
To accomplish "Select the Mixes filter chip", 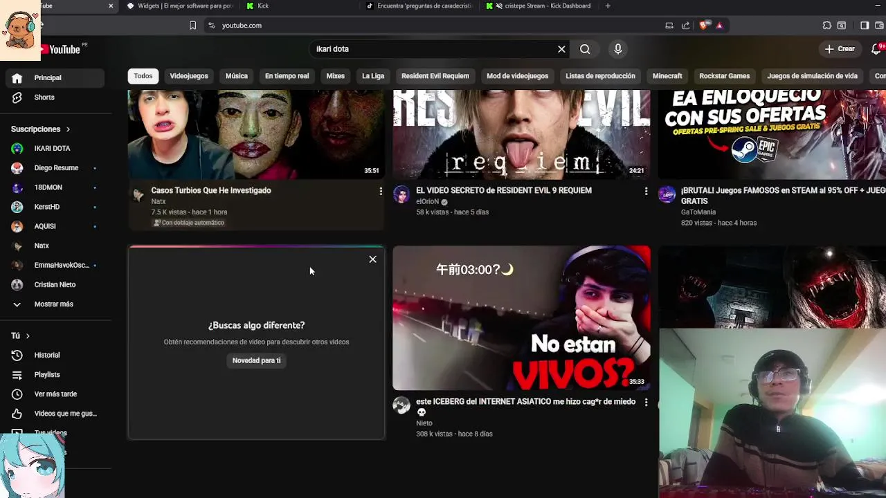I will point(336,76).
